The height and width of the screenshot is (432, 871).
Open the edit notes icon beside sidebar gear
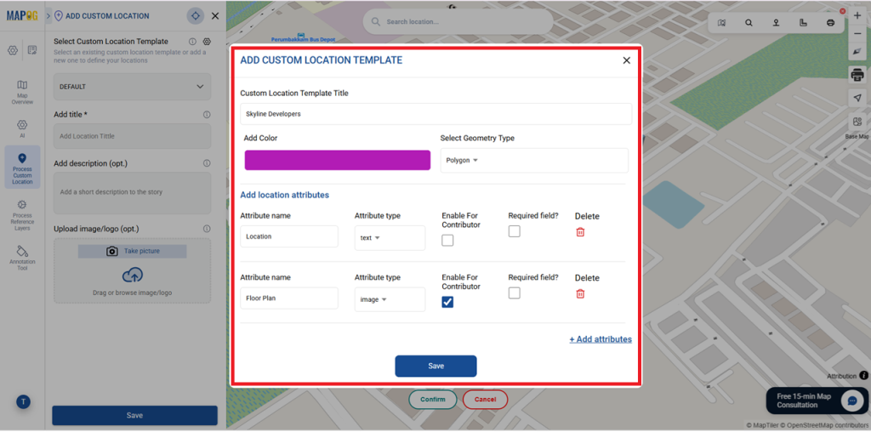click(32, 50)
